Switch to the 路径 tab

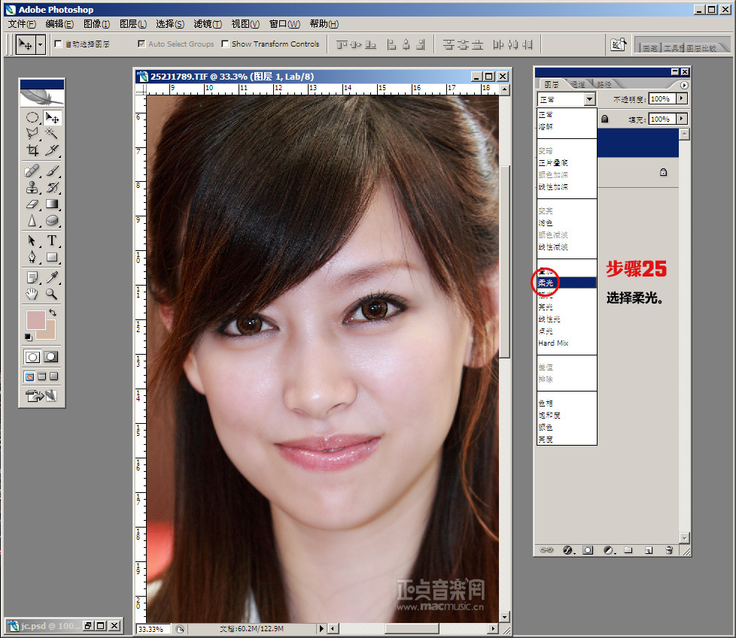coord(603,84)
